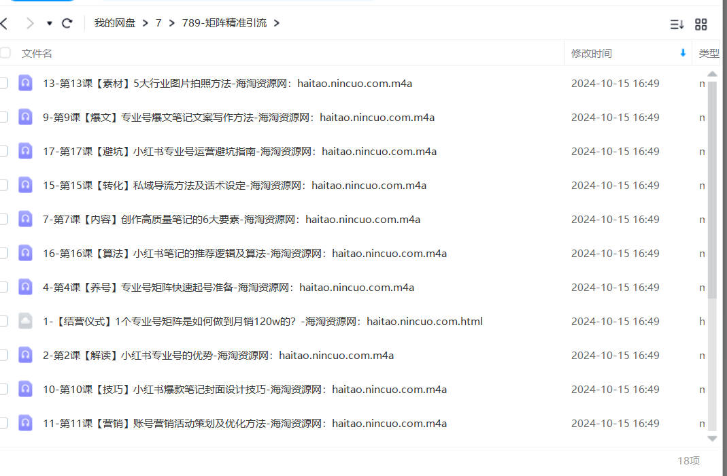Toggle descending sort arrow on 修改时间

683,53
